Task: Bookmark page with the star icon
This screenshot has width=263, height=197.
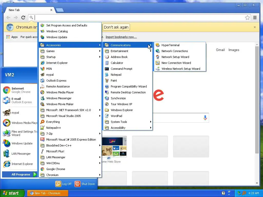Action: pos(247,18)
